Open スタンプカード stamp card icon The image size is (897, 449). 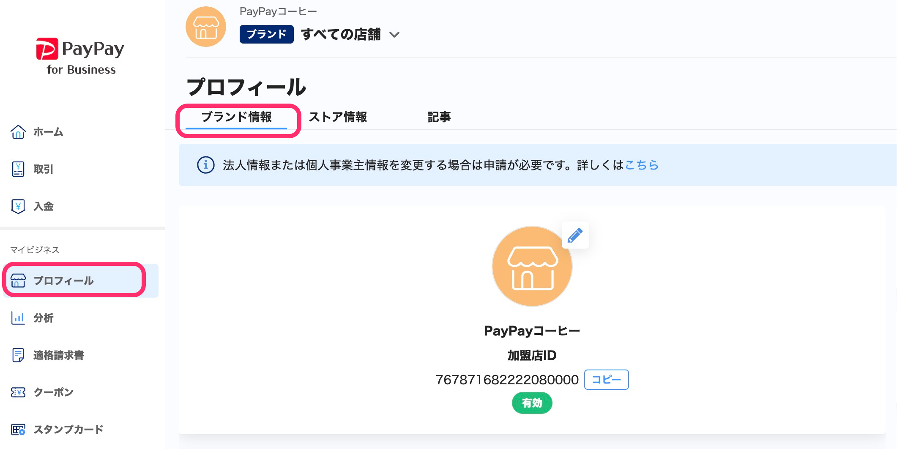18,430
